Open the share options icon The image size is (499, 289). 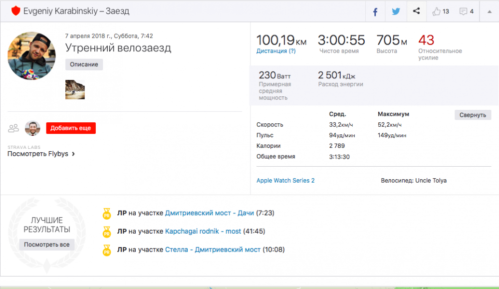click(416, 11)
